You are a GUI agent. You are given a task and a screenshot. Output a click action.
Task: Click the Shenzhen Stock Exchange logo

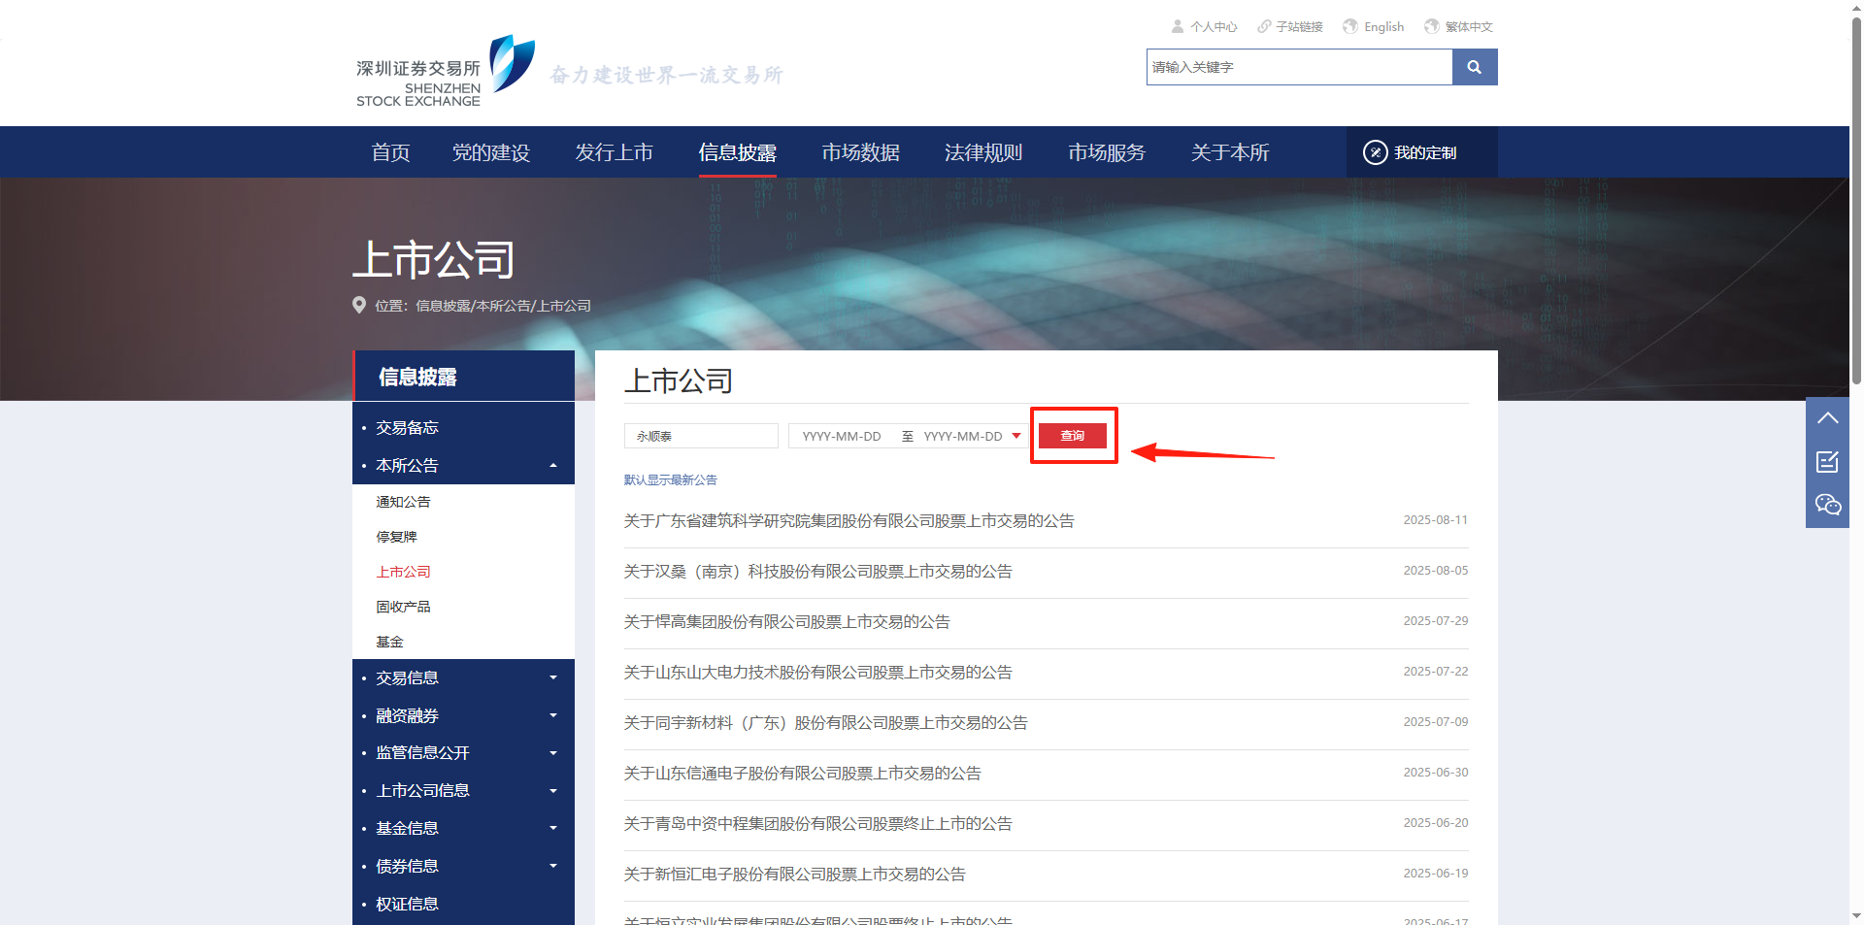(446, 70)
